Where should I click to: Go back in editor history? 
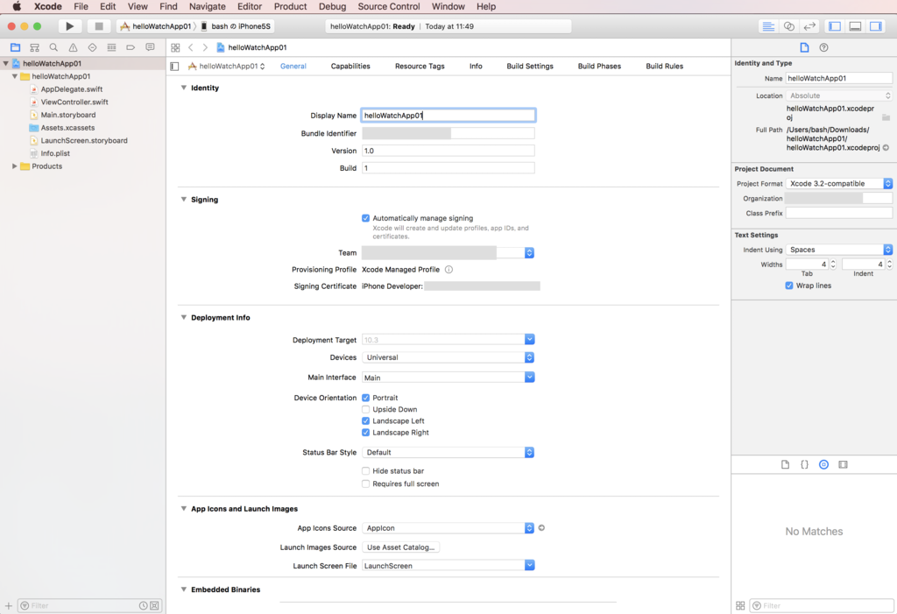(191, 47)
